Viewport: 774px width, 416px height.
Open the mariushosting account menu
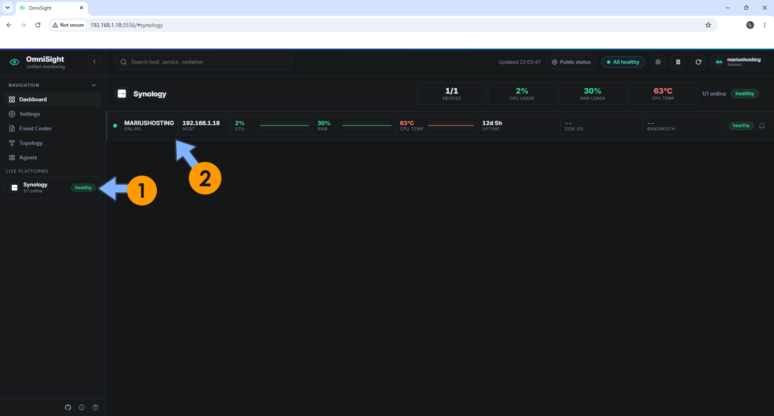click(x=738, y=62)
